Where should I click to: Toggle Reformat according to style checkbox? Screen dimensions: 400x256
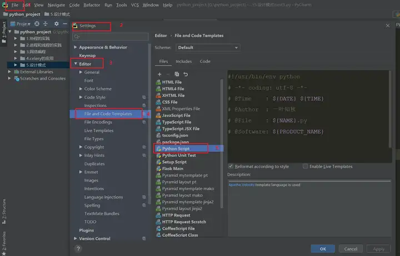[231, 166]
